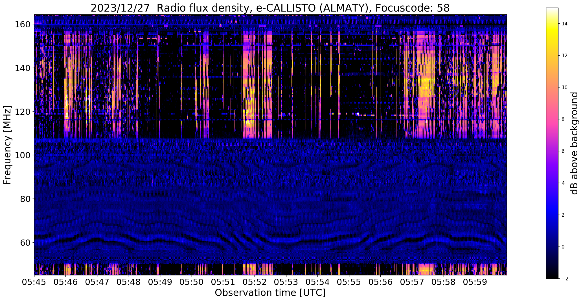
Task: Click the 140 frequency tick label
Action: click(x=23, y=68)
